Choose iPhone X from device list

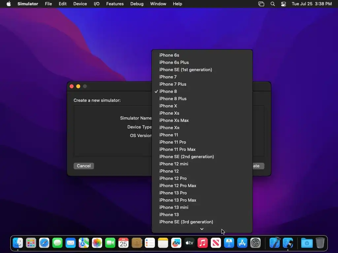pos(202,106)
